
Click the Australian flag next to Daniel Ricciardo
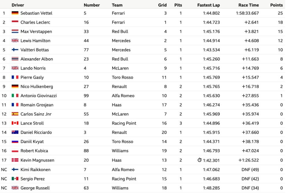[15, 132]
